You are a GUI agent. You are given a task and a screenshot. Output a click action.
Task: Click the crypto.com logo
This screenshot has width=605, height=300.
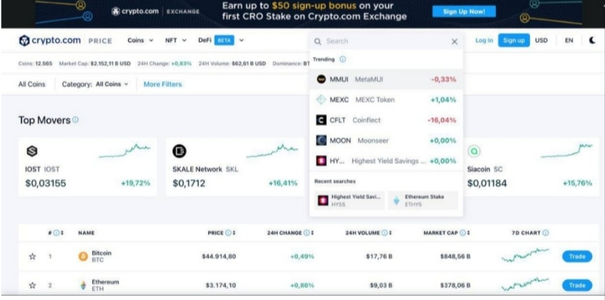coord(50,40)
